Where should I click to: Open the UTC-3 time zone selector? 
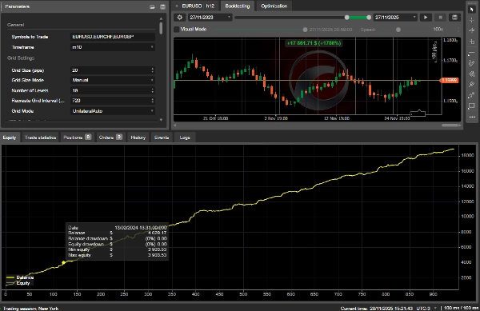tap(426, 309)
